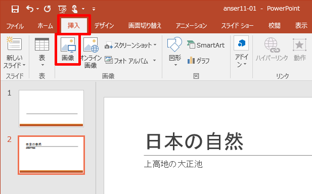Insert SmartArt graphic

pyautogui.click(x=206, y=45)
